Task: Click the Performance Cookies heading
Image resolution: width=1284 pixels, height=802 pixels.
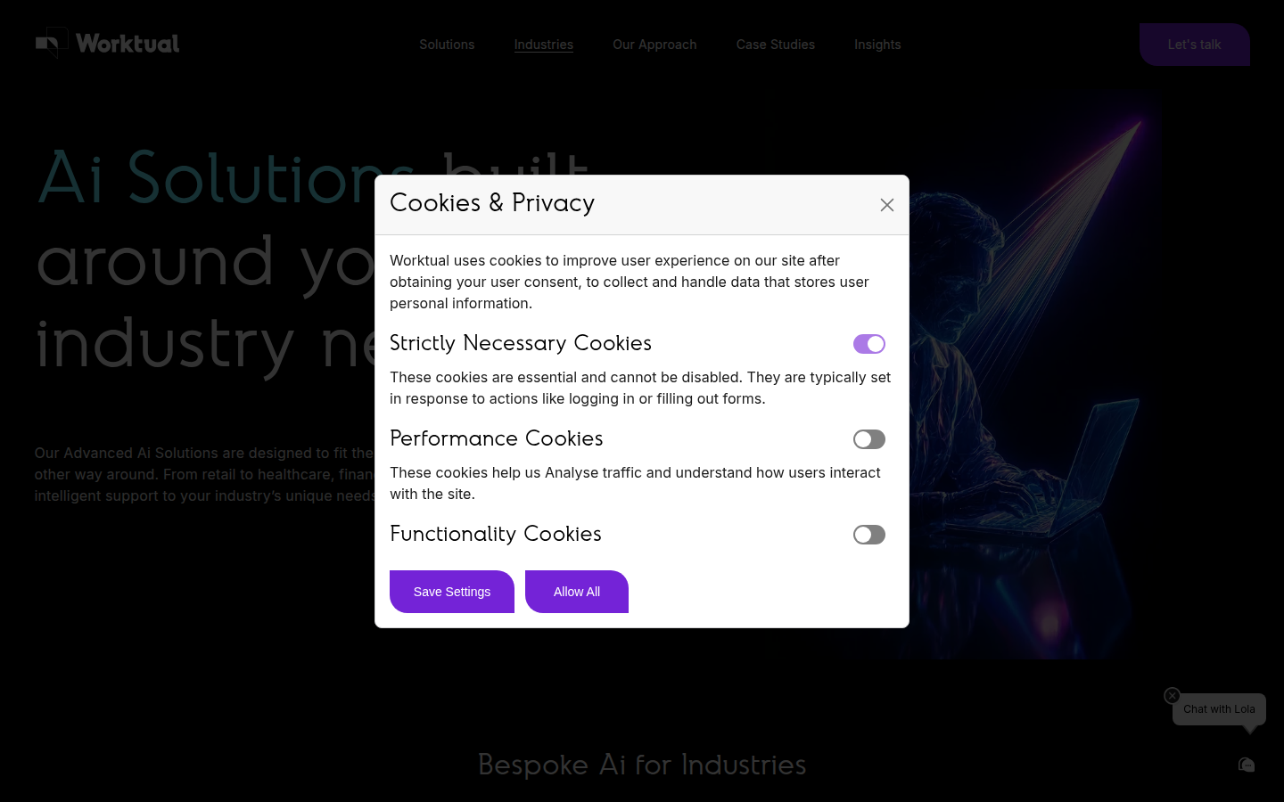Action: [x=496, y=438]
